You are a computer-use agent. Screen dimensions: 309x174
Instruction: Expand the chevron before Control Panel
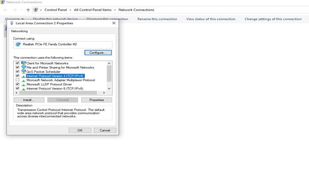tap(41, 10)
